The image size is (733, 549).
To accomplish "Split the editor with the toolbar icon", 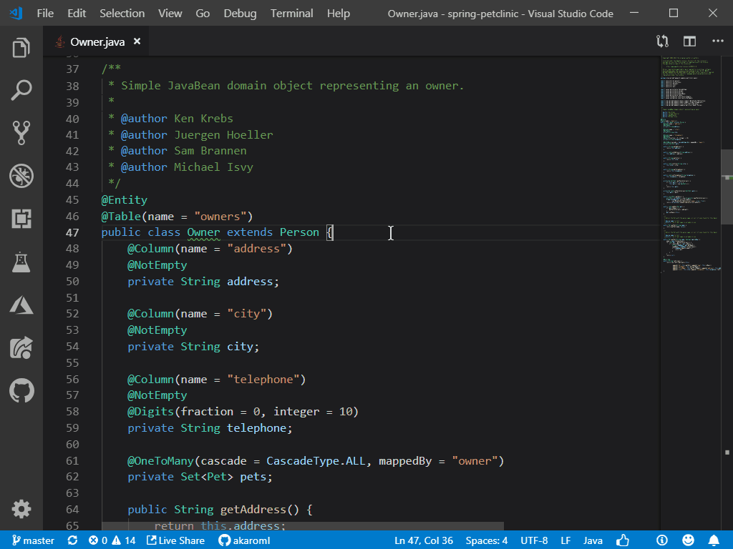I will [689, 41].
